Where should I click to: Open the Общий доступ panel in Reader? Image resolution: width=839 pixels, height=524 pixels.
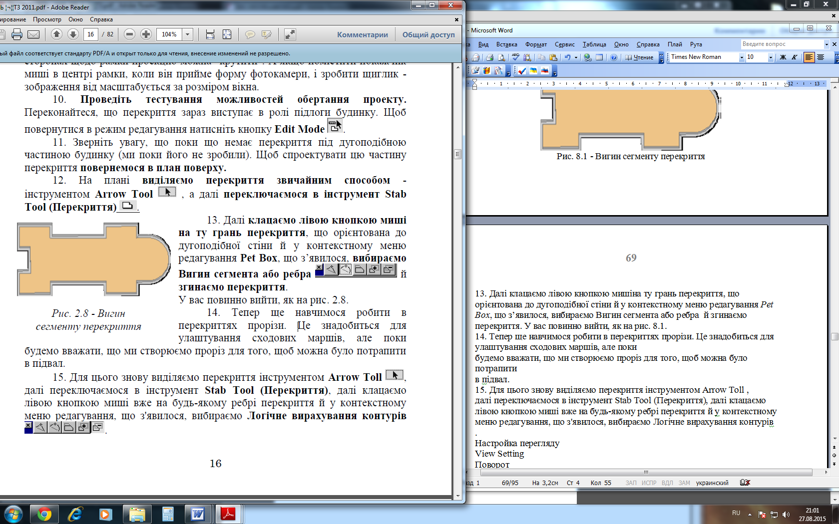(x=428, y=34)
